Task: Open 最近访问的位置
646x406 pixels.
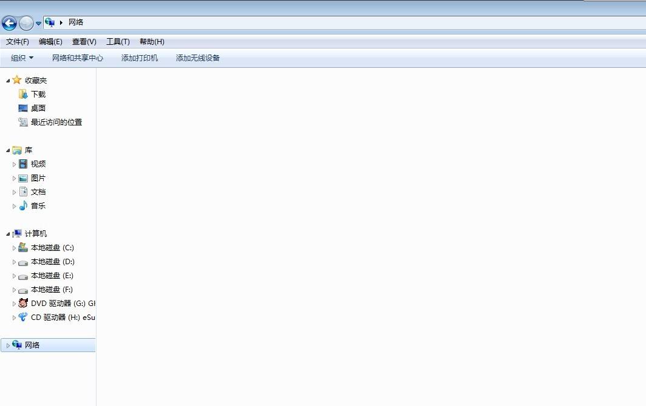Action: pyautogui.click(x=56, y=122)
